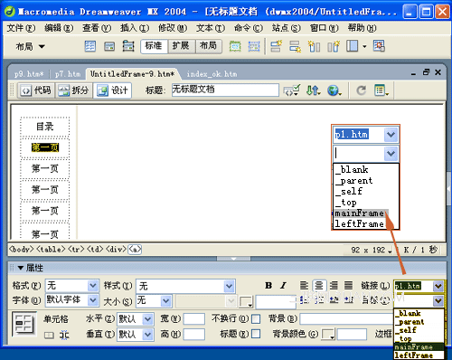Toggle Bold formatting in Properties
The image size is (452, 360).
point(268,285)
